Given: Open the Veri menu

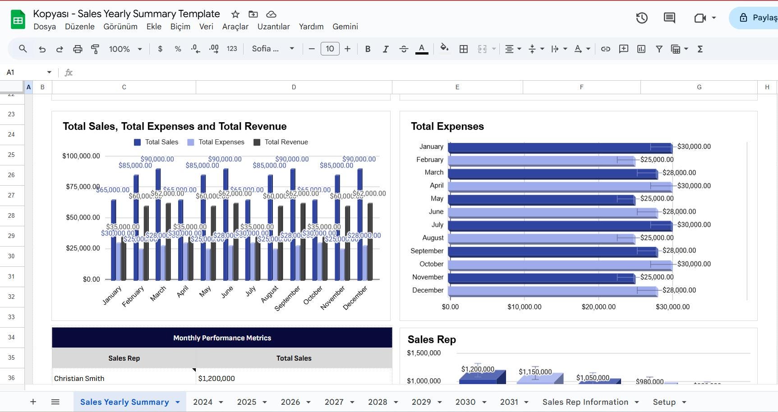Looking at the screenshot, I should tap(206, 27).
